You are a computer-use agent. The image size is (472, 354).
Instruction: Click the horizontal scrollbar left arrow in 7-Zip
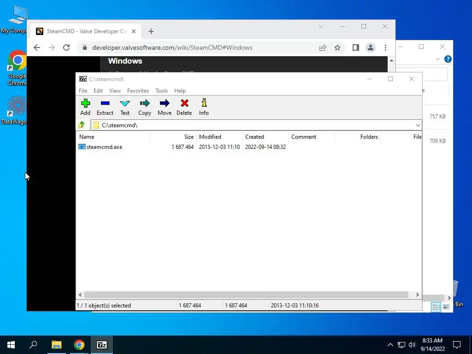(80, 295)
